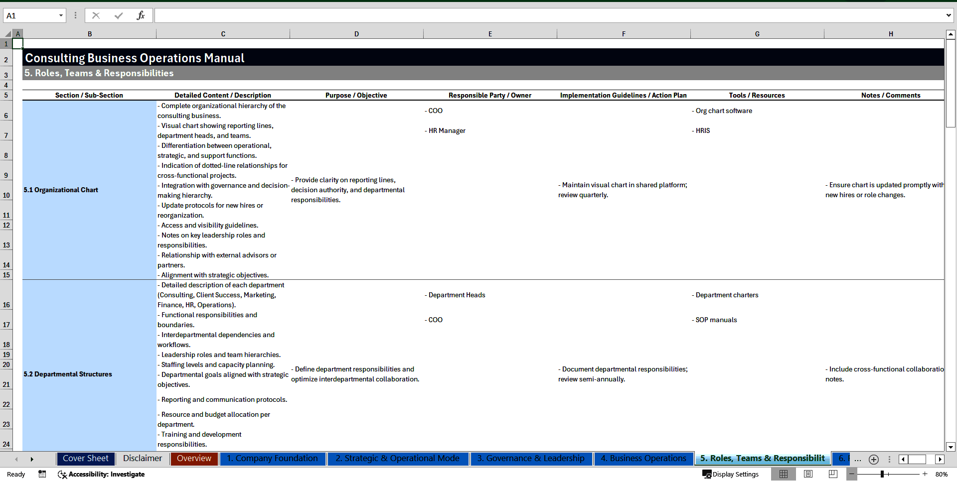Click the macro recording icon near Ready
Screen dimensions: 957x481
point(42,475)
